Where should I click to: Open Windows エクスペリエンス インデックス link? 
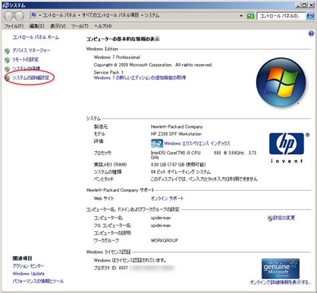point(197,143)
